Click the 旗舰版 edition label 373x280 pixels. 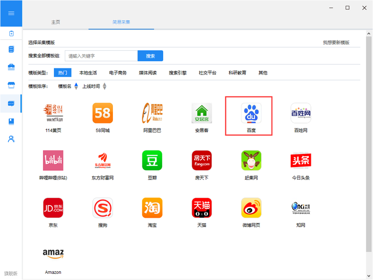(11, 273)
